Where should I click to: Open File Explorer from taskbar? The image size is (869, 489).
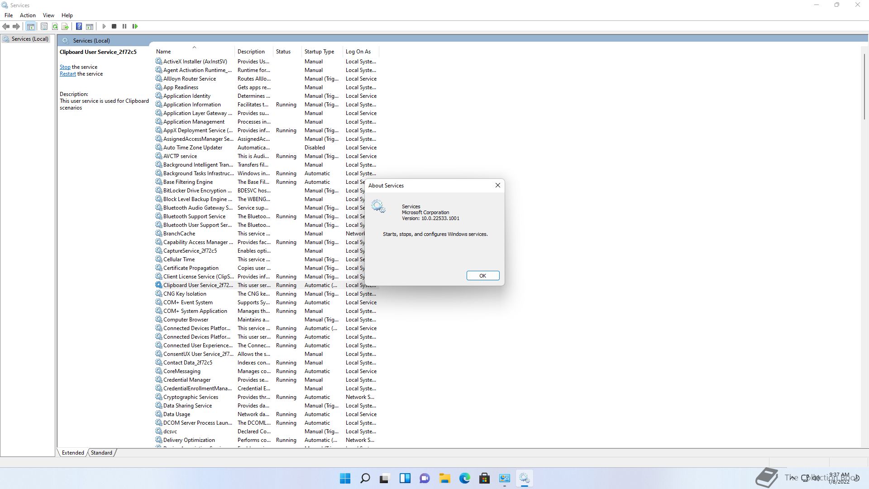click(444, 478)
